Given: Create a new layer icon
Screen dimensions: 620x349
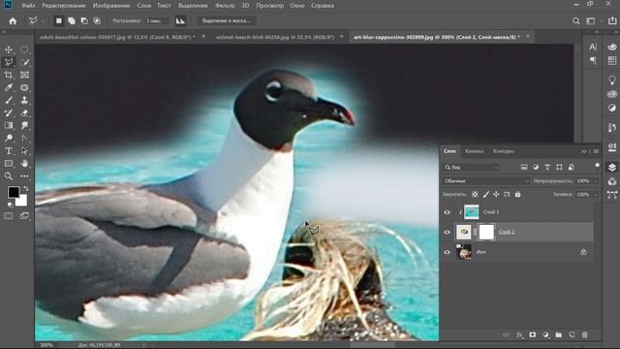Looking at the screenshot, I should (x=572, y=334).
